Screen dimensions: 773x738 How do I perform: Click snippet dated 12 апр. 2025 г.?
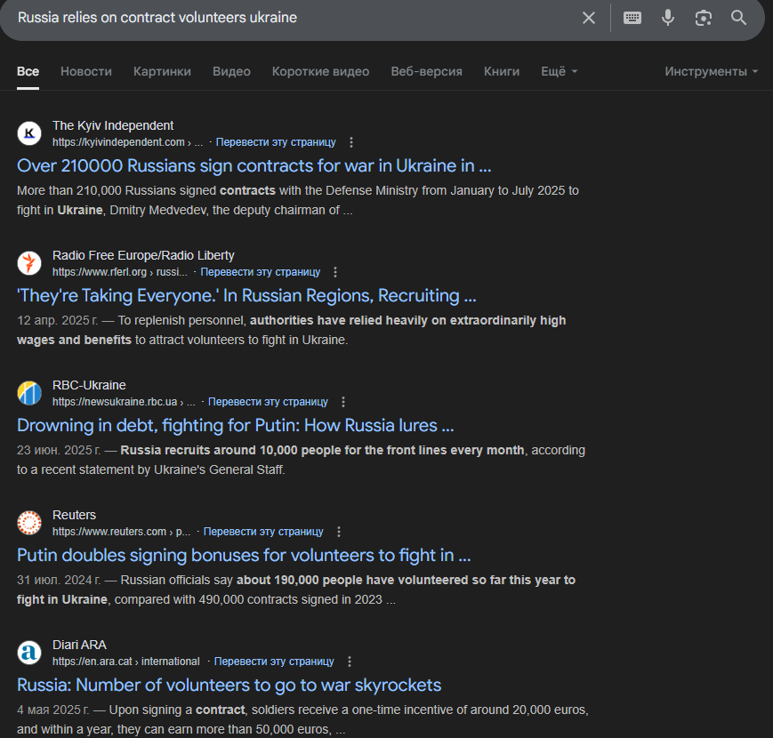pyautogui.click(x=292, y=330)
